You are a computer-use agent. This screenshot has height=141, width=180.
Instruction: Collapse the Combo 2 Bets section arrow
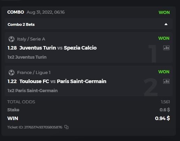pyautogui.click(x=166, y=24)
